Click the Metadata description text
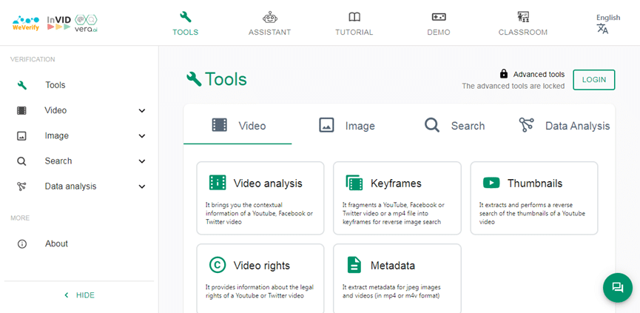This screenshot has height=313, width=640. (x=391, y=292)
